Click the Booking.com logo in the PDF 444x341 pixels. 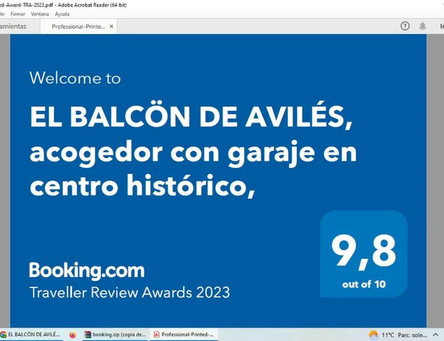point(87,270)
